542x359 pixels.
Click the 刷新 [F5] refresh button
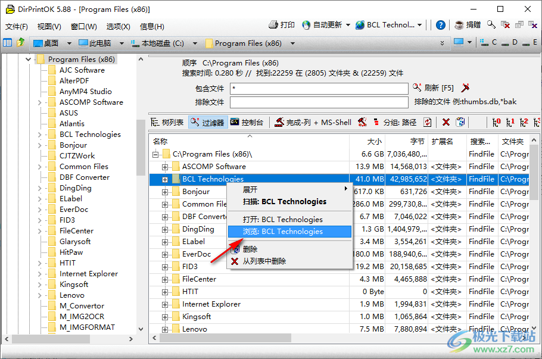[x=433, y=88]
